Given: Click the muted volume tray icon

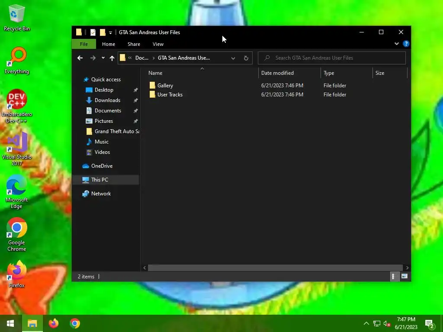Looking at the screenshot, I should point(387,323).
